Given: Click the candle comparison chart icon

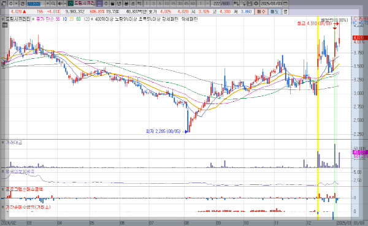Looking at the screenshot, I should pos(236,4).
